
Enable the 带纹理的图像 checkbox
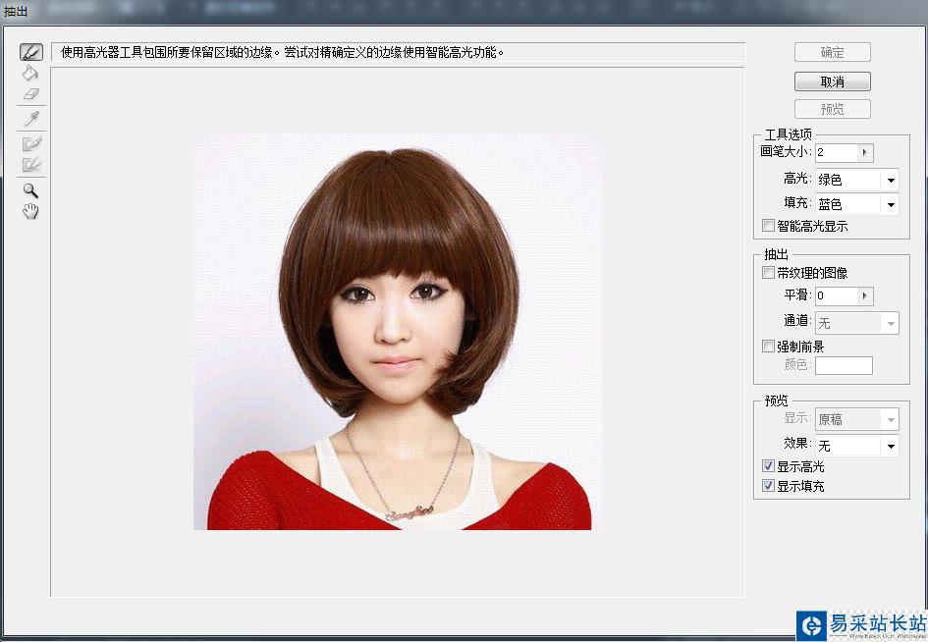click(768, 272)
